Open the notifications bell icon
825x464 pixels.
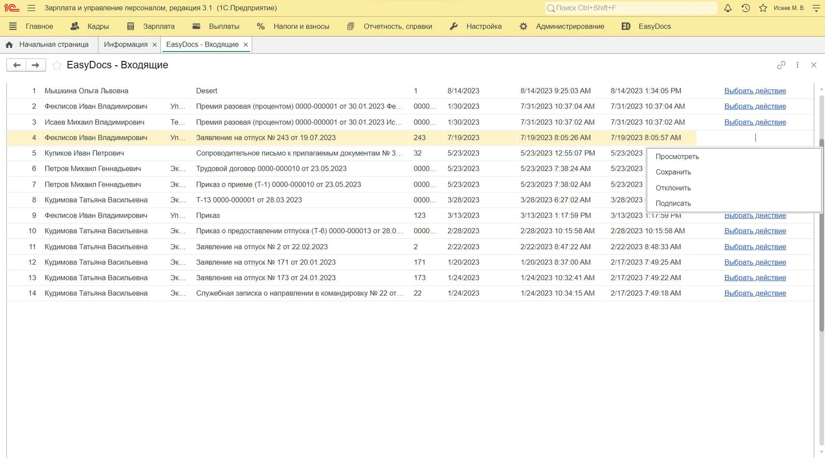[728, 8]
